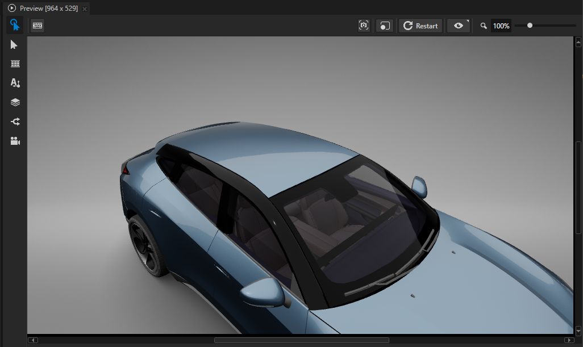Viewport: 583px width, 347px height.
Task: Open the table/grid view panel
Action: tap(15, 64)
